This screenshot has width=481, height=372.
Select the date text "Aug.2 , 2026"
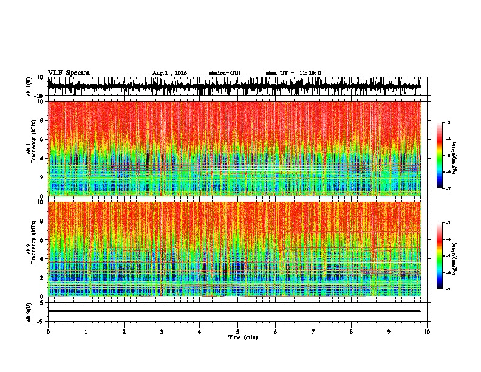point(169,73)
